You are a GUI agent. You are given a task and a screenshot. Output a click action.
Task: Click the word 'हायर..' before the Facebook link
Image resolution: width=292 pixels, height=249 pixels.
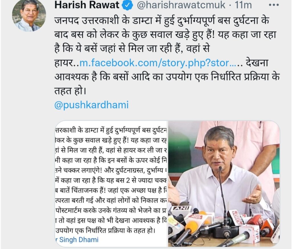click(x=66, y=63)
